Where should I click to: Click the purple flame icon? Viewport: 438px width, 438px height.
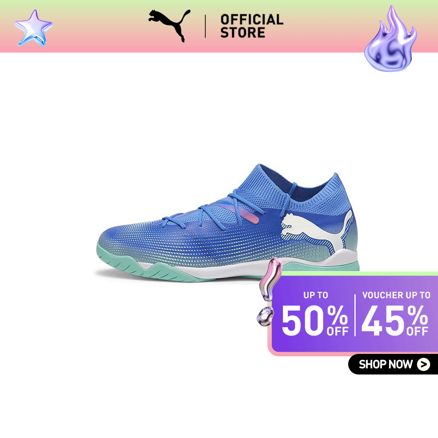[x=391, y=39]
